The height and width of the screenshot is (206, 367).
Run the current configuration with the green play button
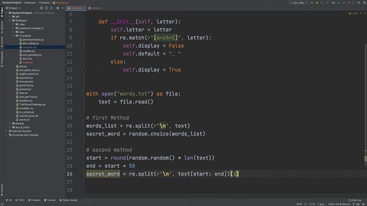tap(312, 3)
